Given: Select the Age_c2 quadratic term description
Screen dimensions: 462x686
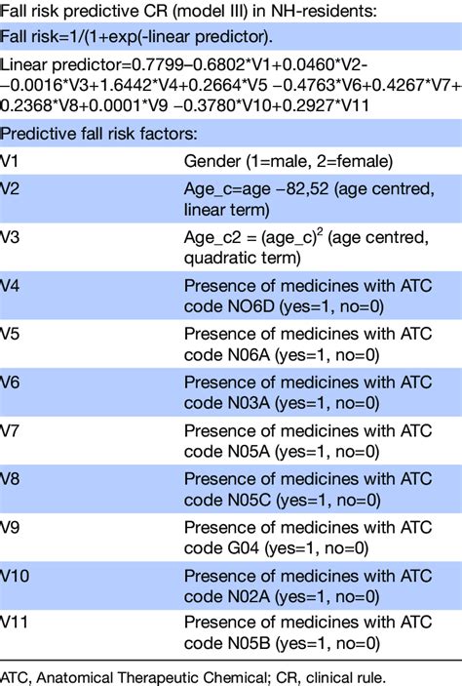Looking at the screenshot, I should click(306, 247).
